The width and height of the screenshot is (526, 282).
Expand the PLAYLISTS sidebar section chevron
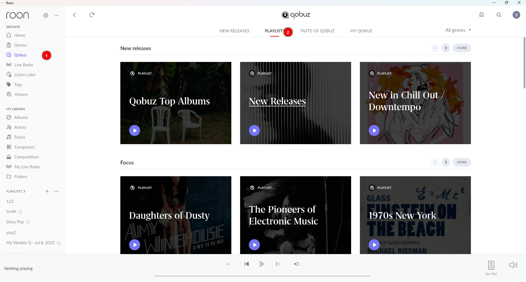coord(24,191)
